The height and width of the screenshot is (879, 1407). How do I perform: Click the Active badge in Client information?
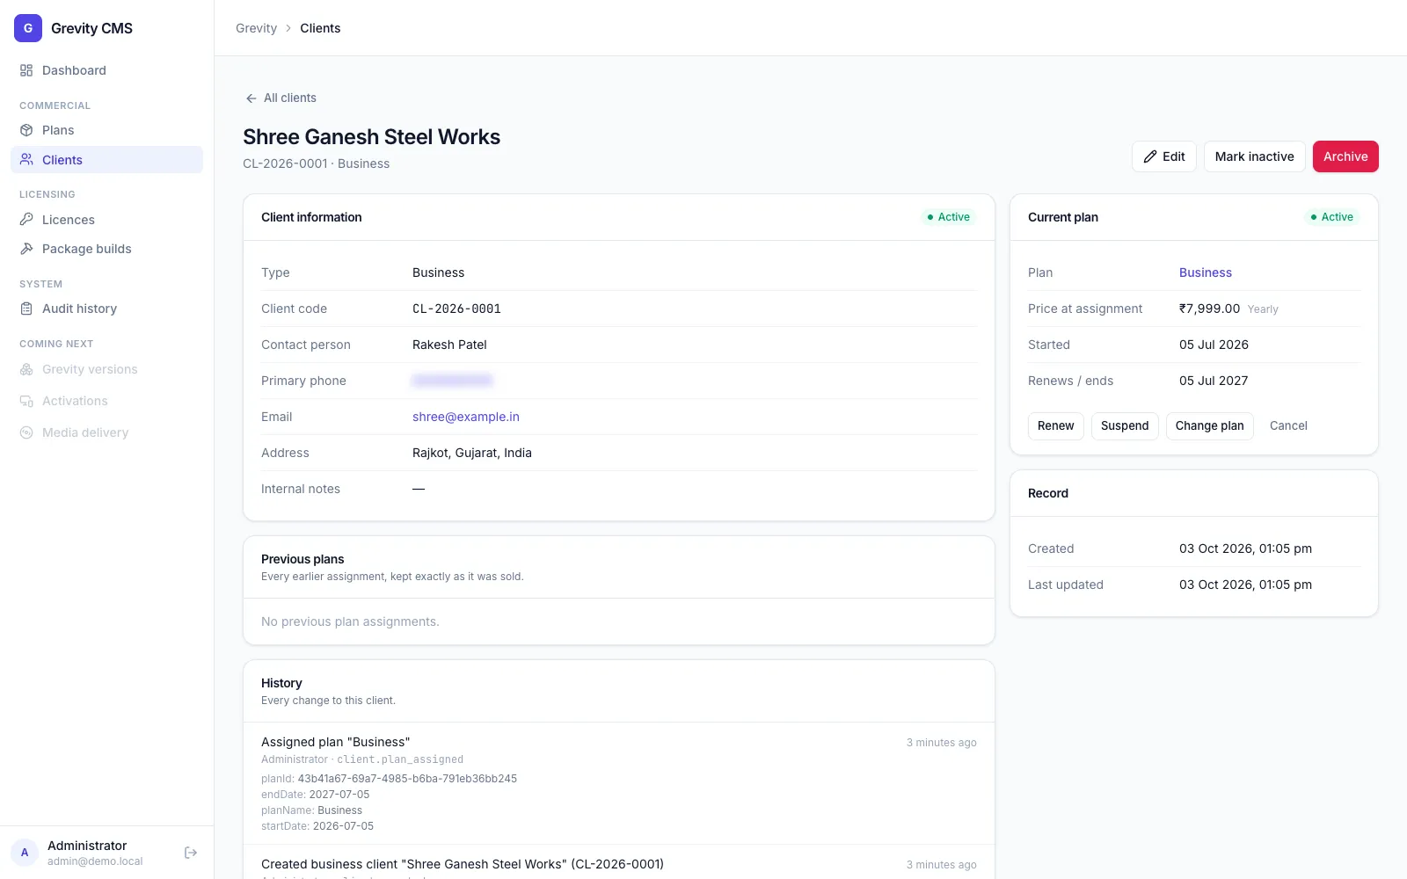tap(949, 217)
